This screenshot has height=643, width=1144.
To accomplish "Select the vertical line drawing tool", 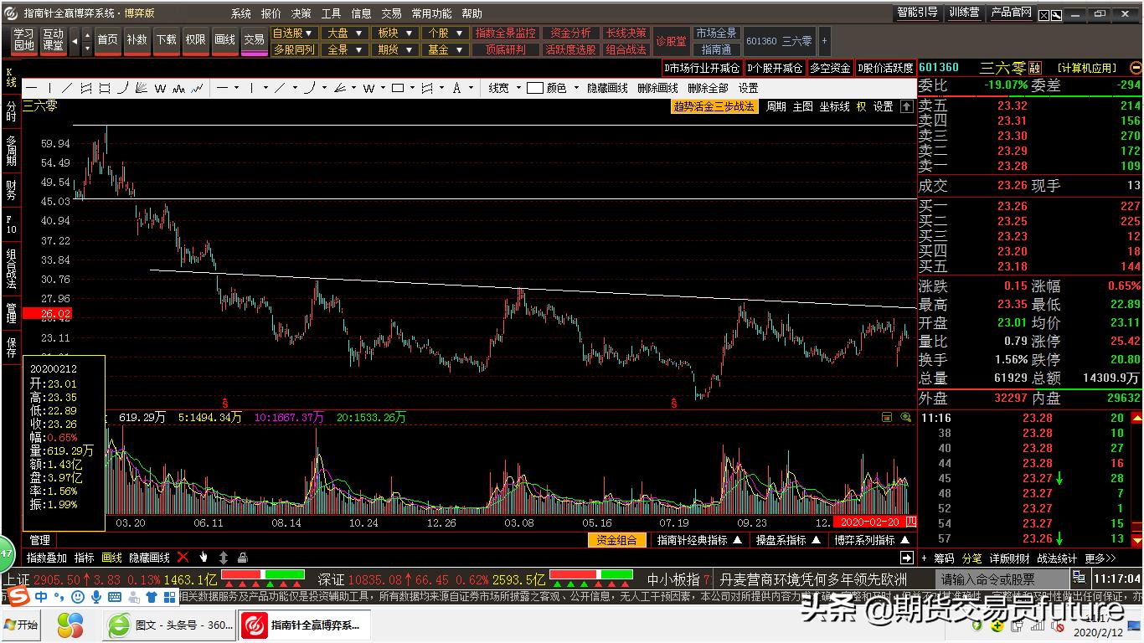I will [x=50, y=88].
